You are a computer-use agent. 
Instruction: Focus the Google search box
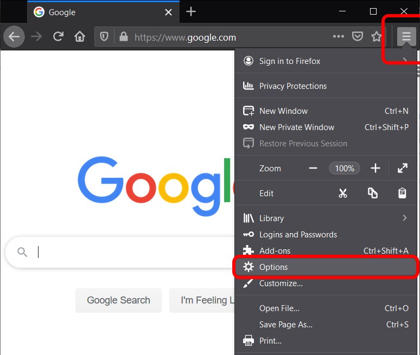pos(120,252)
